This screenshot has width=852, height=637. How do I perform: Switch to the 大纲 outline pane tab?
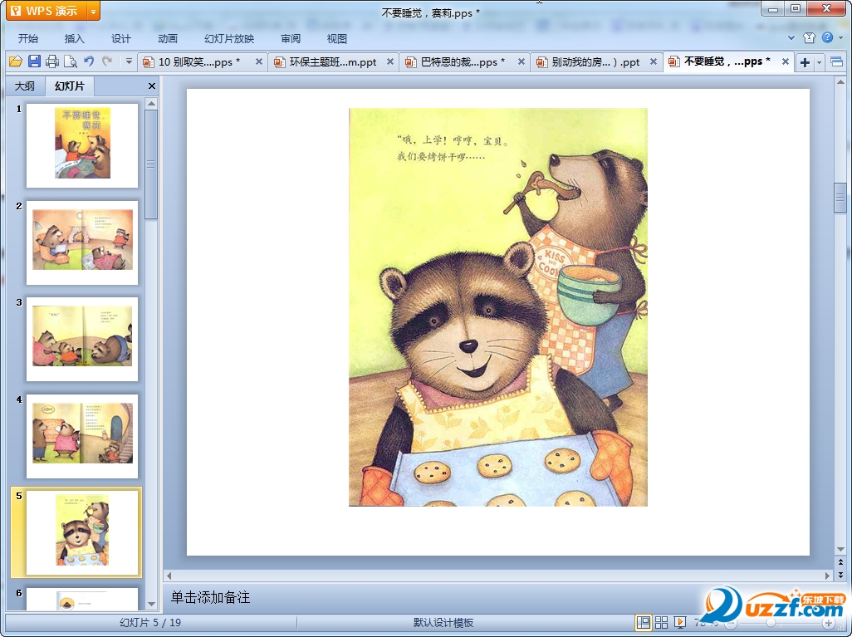point(25,86)
